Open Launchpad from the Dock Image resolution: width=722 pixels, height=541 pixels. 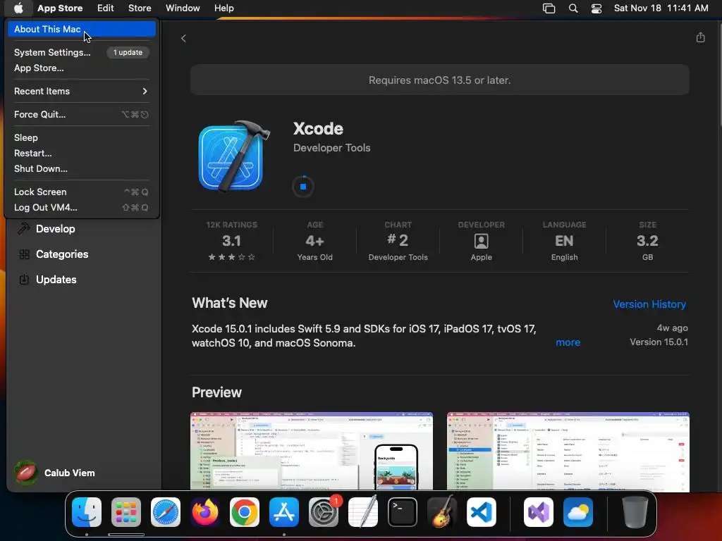126,512
